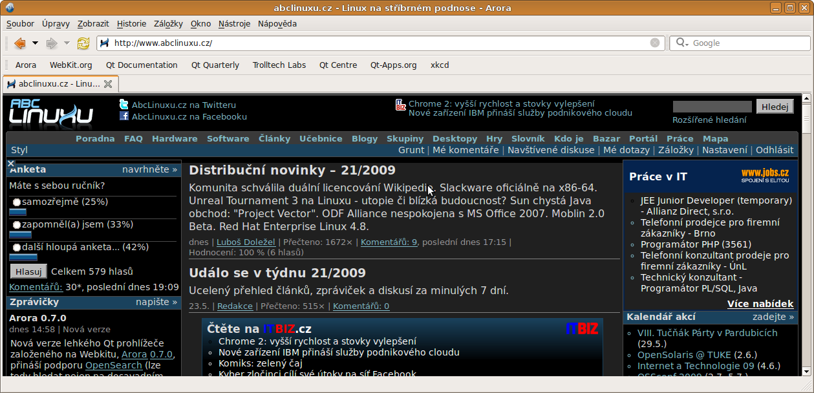This screenshot has width=814, height=393.
Task: Click the site favicon in the address bar
Action: tap(104, 43)
